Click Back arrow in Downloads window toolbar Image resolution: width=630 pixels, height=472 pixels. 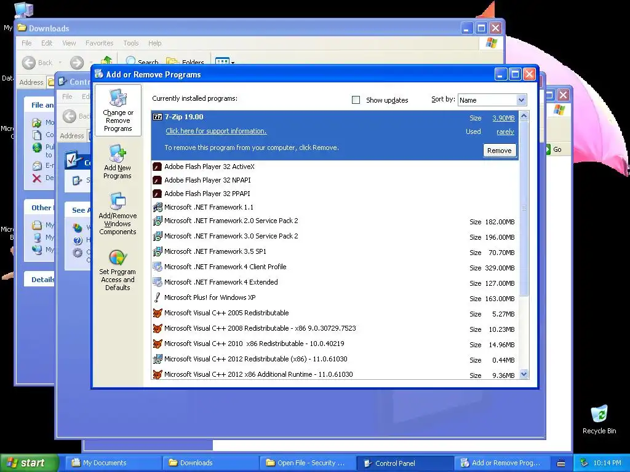(x=28, y=63)
